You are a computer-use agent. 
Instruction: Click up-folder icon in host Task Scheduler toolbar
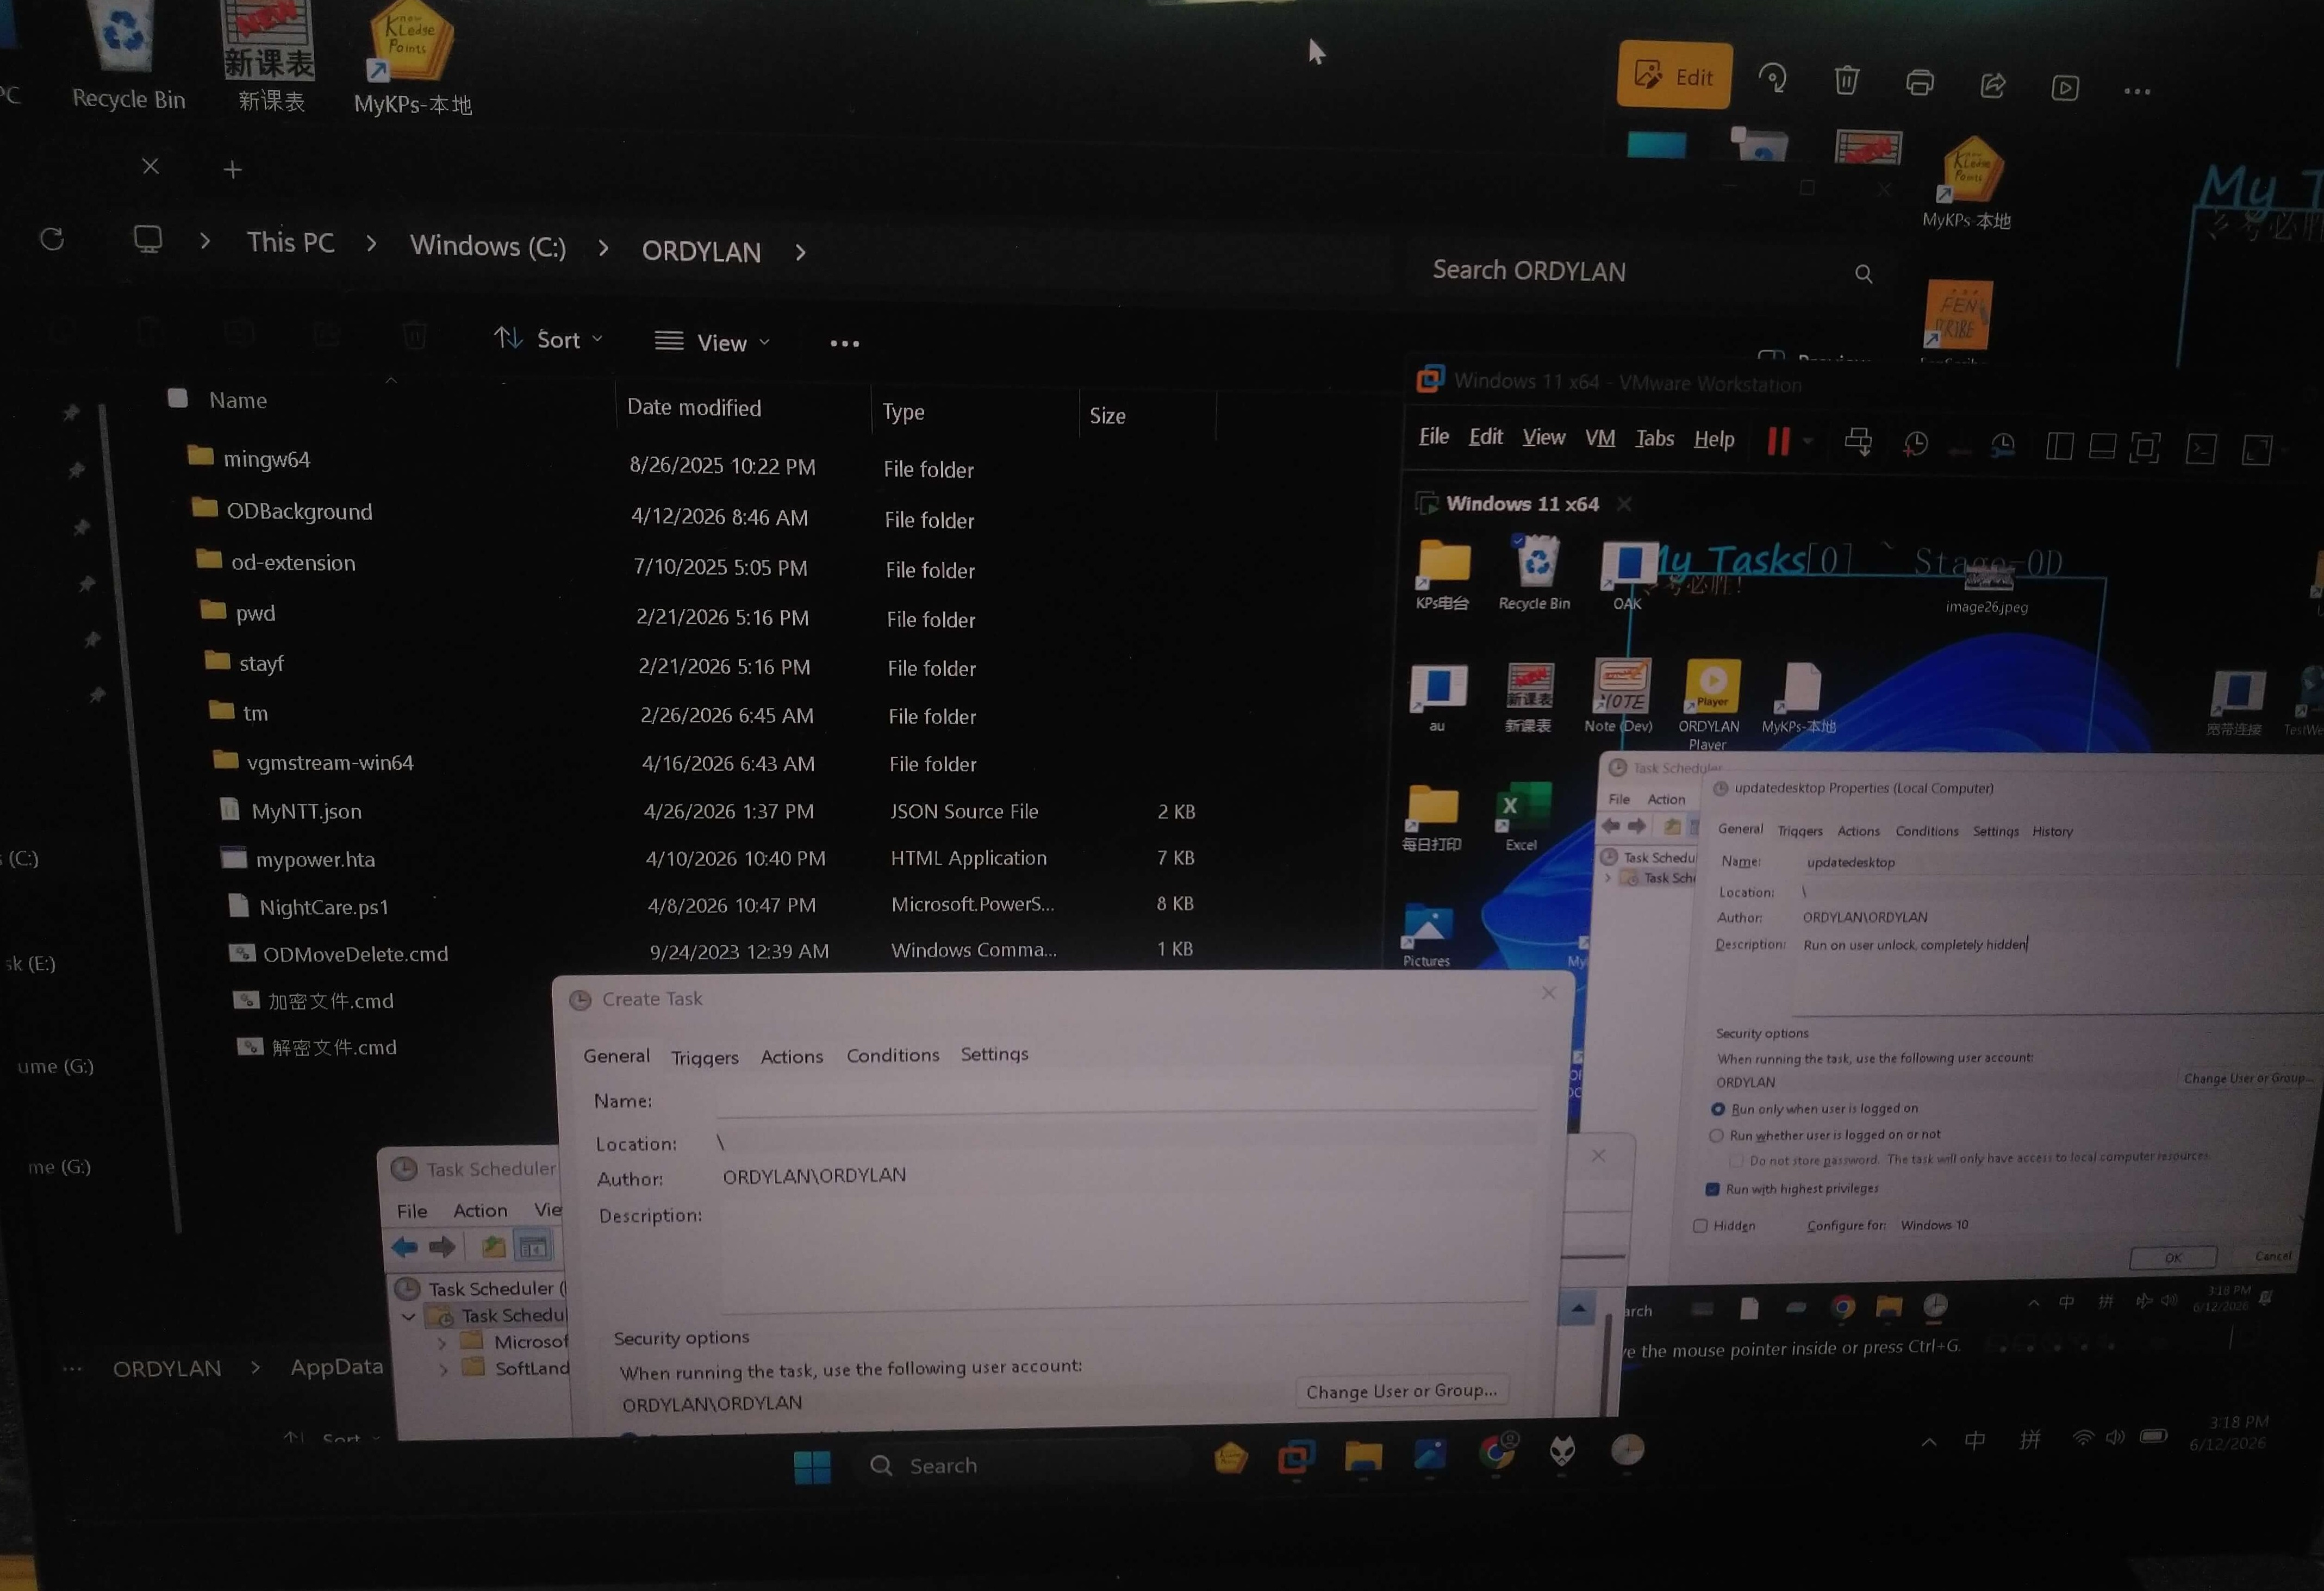tap(493, 1246)
